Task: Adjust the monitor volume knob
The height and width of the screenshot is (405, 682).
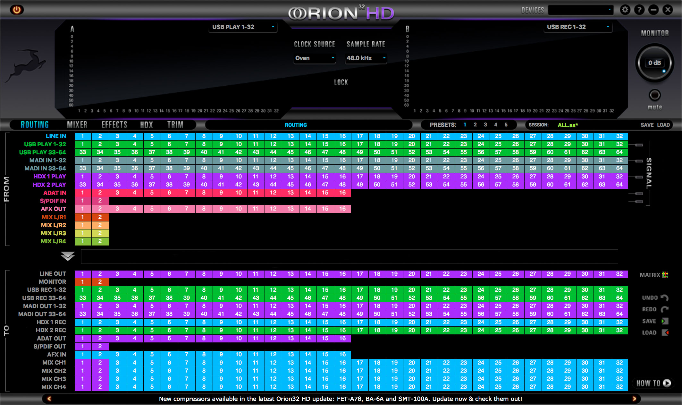Action: (x=654, y=63)
